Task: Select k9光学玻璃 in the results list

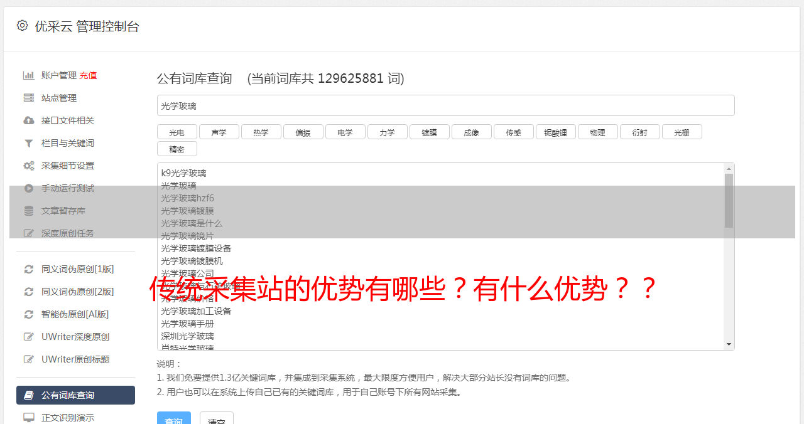Action: [x=183, y=173]
